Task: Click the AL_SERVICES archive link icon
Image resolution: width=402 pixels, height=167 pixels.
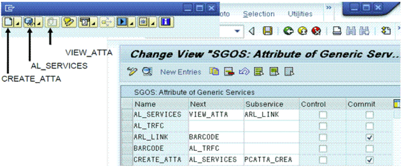Action: pyautogui.click(x=29, y=22)
